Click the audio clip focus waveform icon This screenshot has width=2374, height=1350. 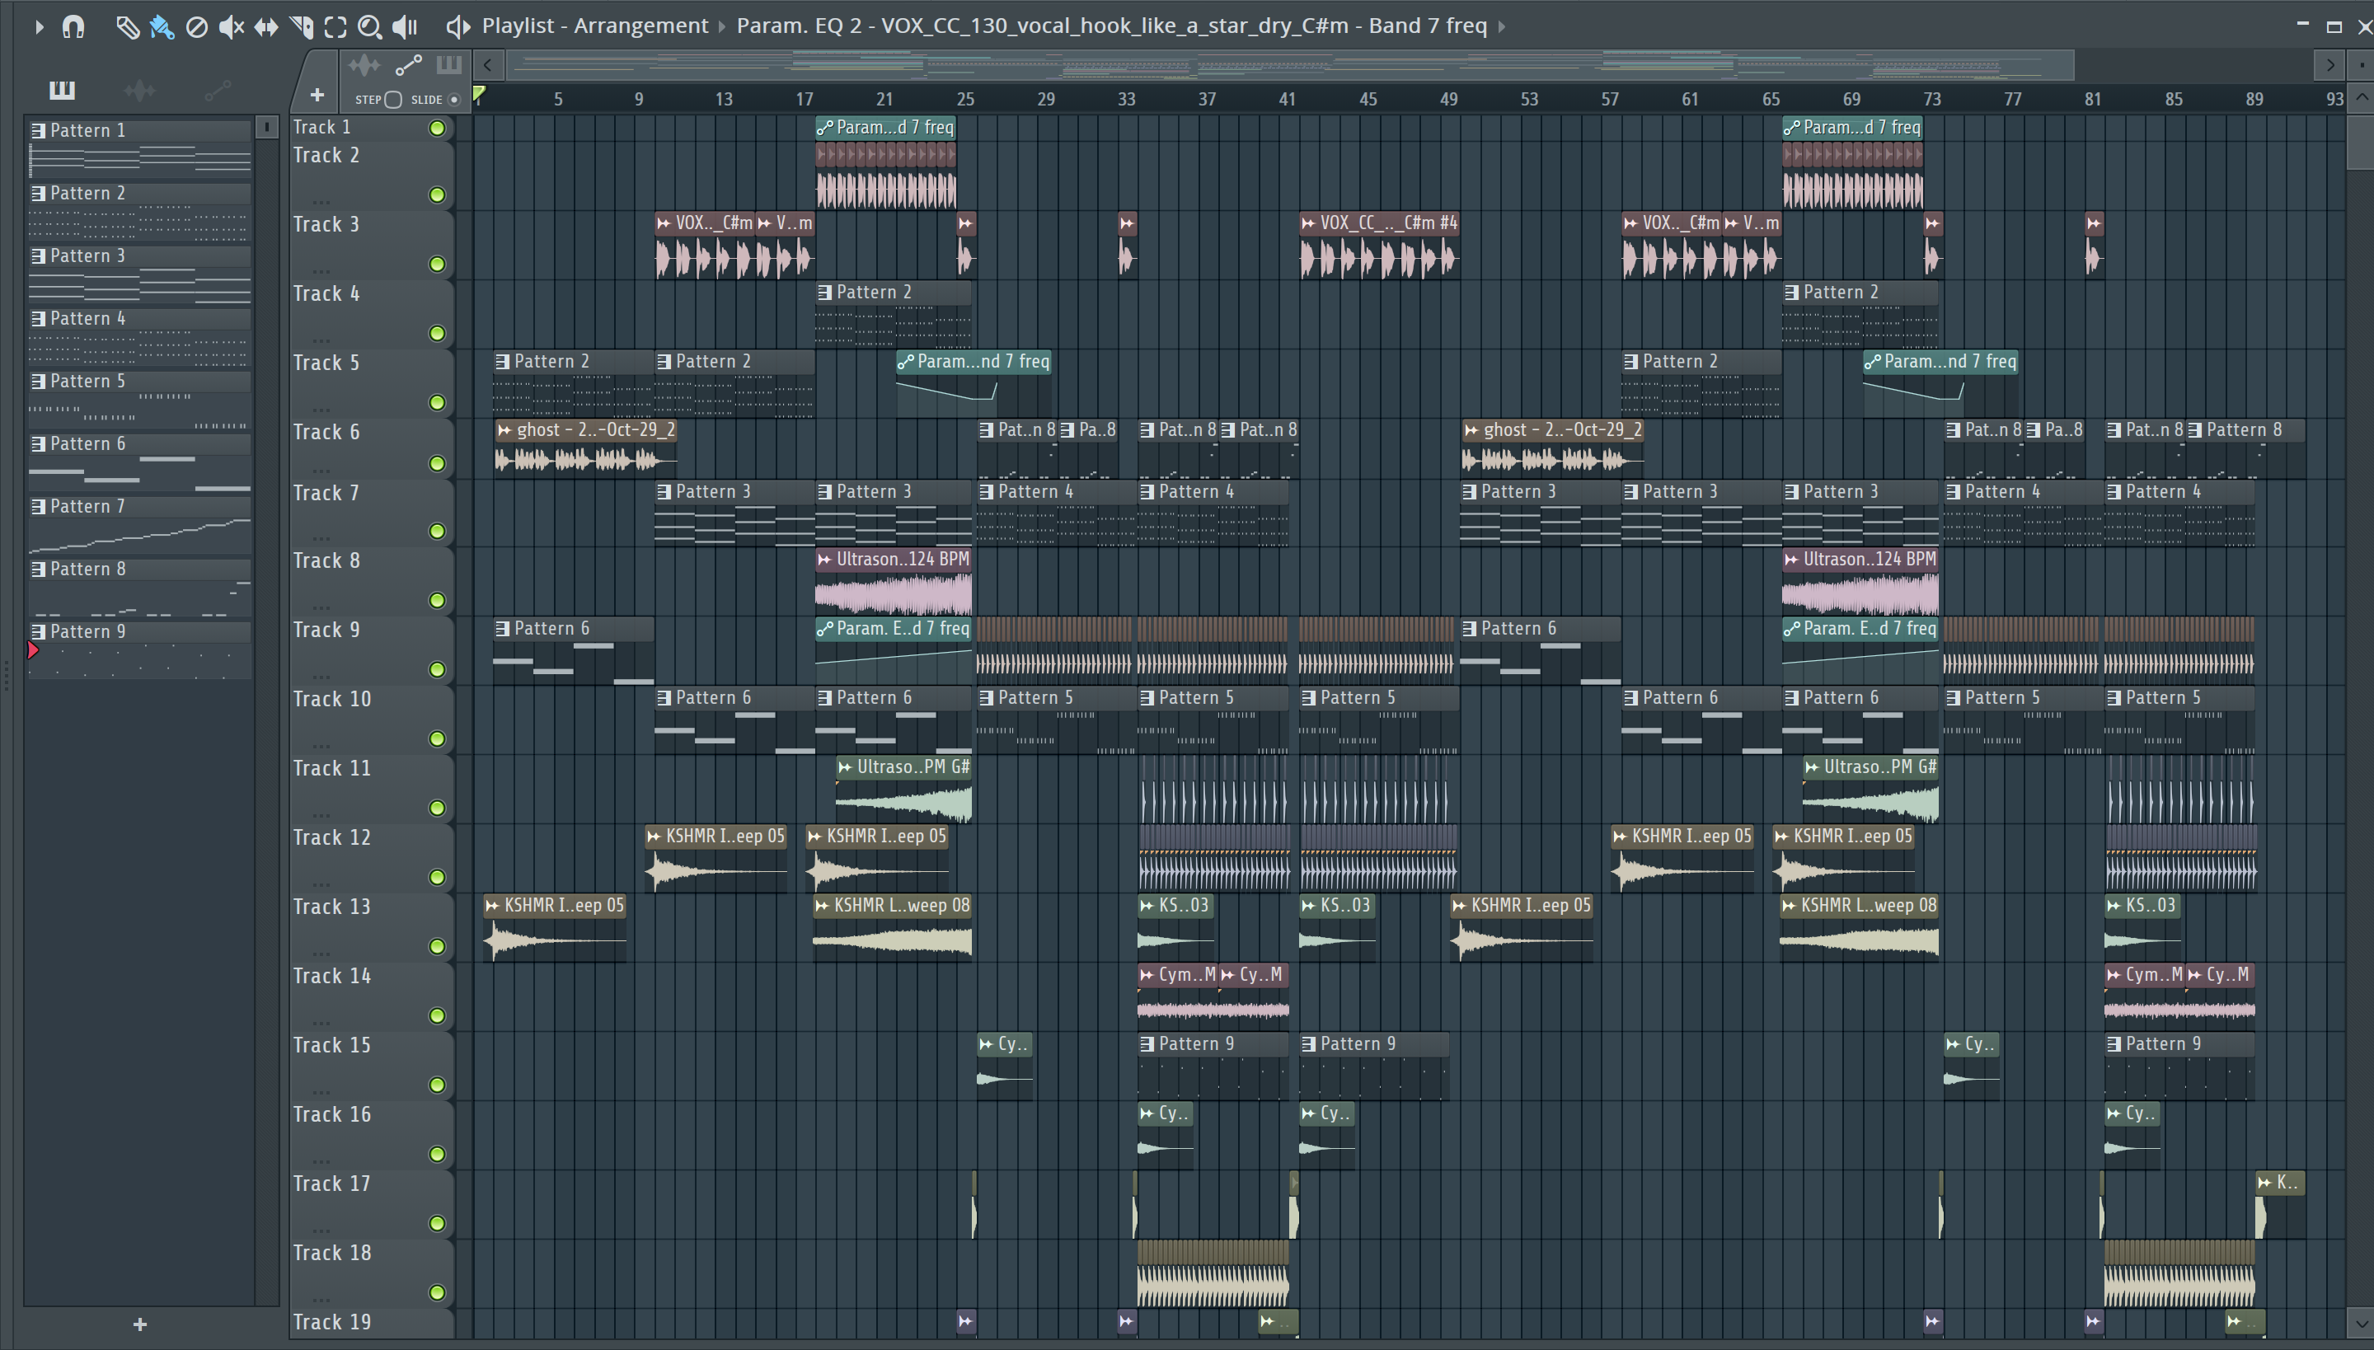(364, 65)
